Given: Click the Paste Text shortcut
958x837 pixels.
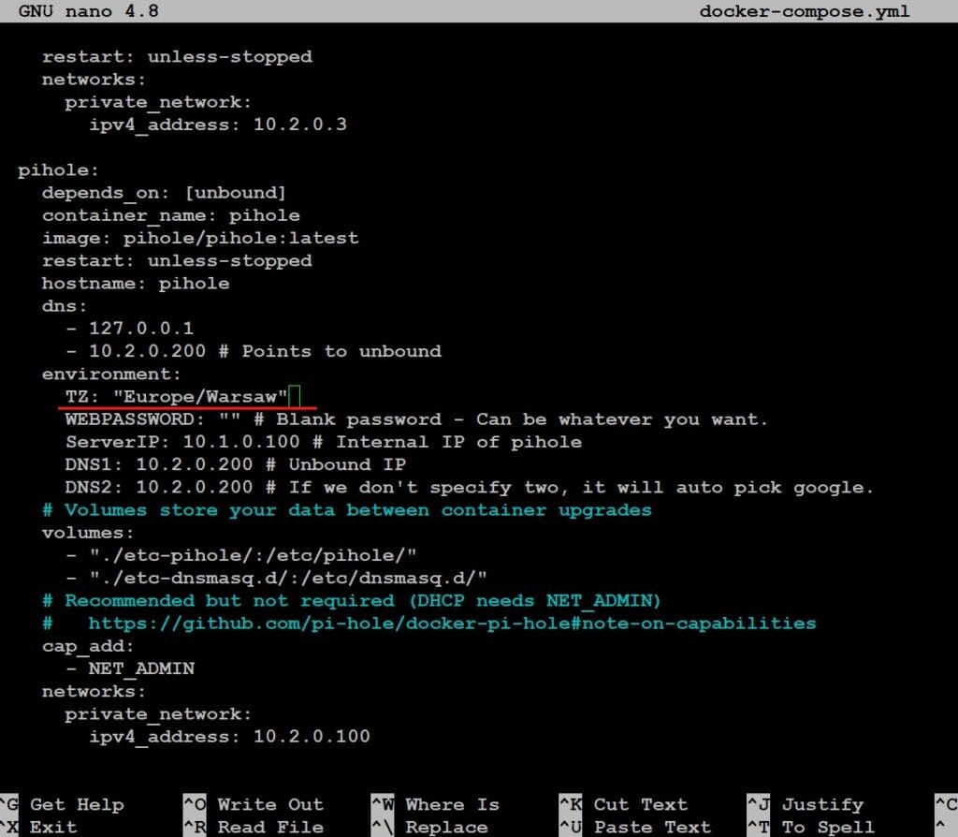Looking at the screenshot, I should click(635, 828).
